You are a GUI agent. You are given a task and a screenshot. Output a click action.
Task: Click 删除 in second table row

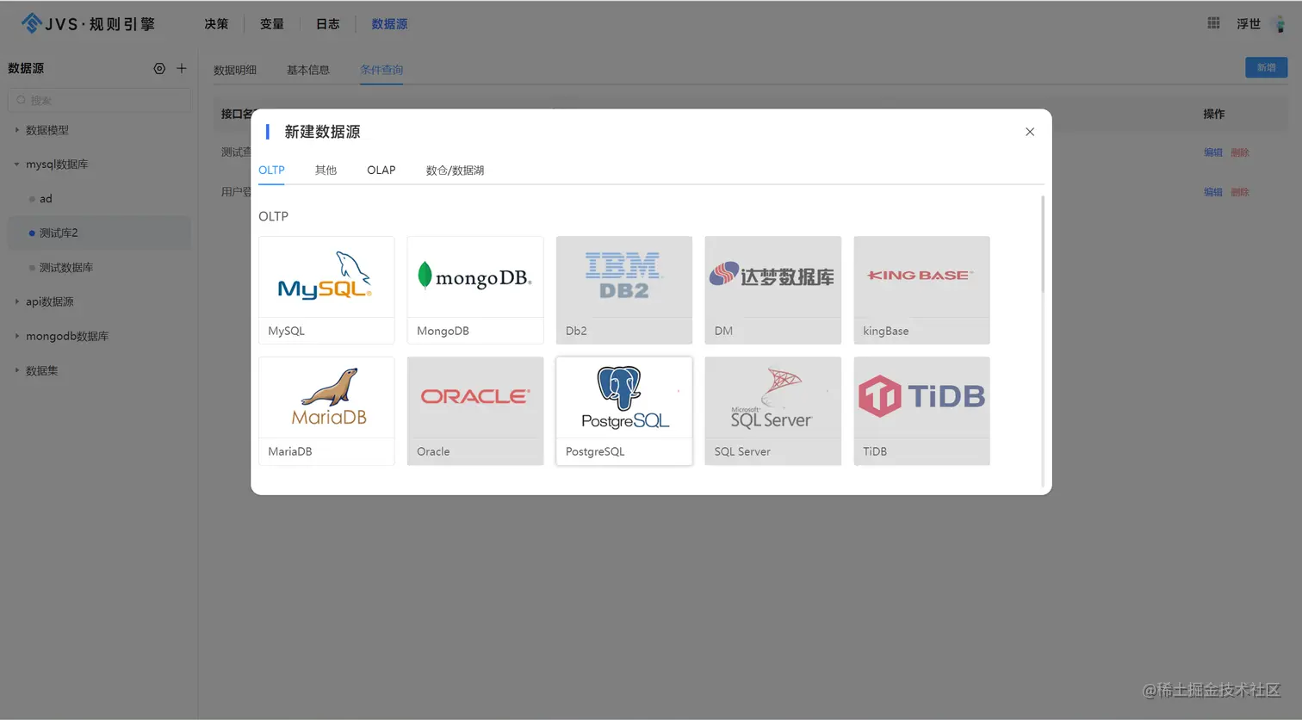pyautogui.click(x=1240, y=192)
